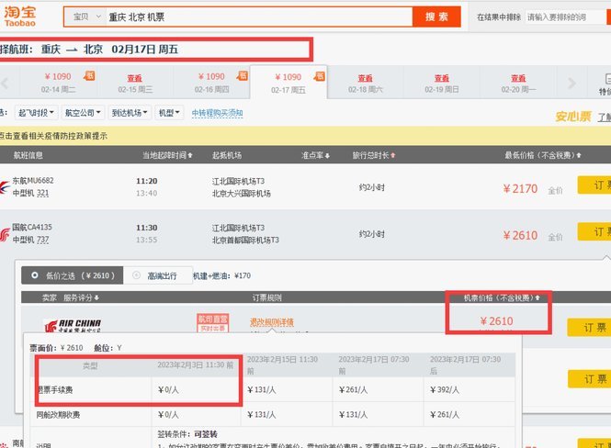Go to later dates with the right arrow
This screenshot has height=448, width=611.
pos(571,83)
